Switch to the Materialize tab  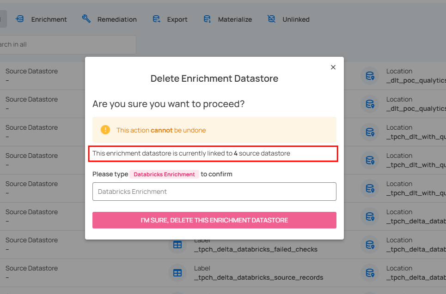(x=228, y=19)
